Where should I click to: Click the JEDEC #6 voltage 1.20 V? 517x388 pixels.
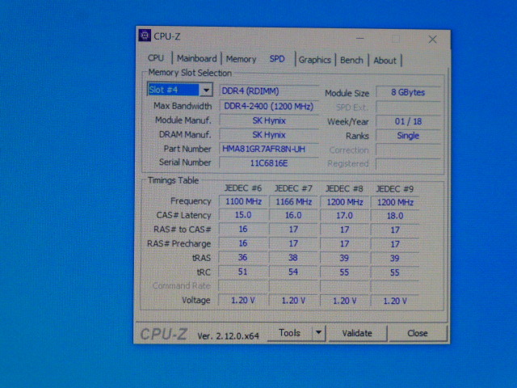pyautogui.click(x=243, y=300)
